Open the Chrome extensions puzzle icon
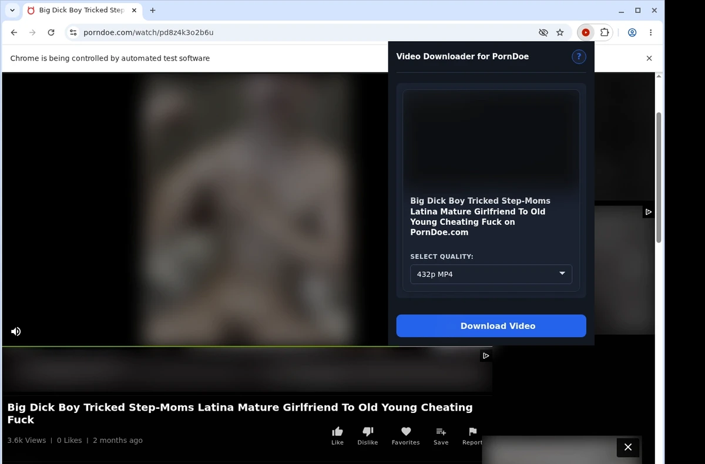Image resolution: width=705 pixels, height=464 pixels. point(604,33)
